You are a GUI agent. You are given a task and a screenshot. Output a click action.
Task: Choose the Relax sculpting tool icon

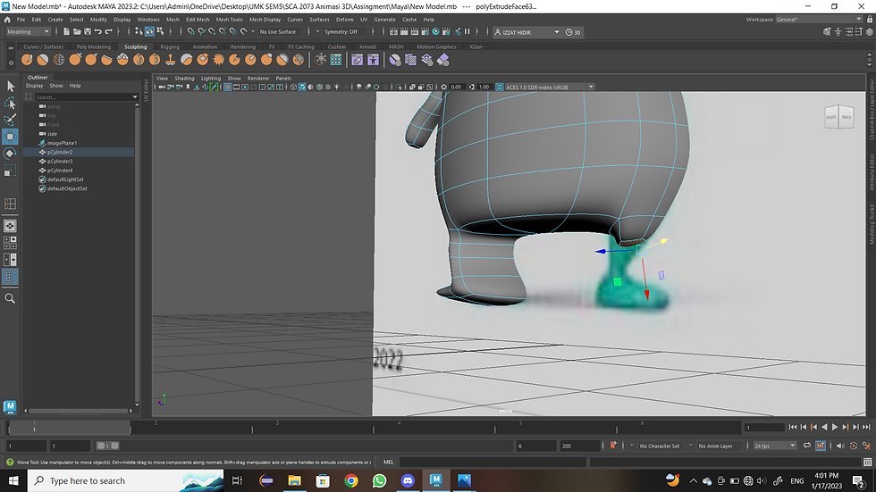click(x=59, y=59)
